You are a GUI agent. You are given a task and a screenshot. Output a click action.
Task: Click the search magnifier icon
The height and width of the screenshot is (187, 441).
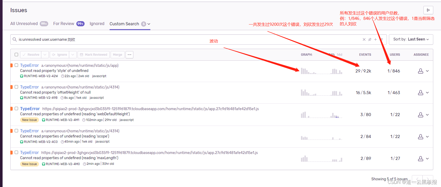pyautogui.click(x=15, y=39)
